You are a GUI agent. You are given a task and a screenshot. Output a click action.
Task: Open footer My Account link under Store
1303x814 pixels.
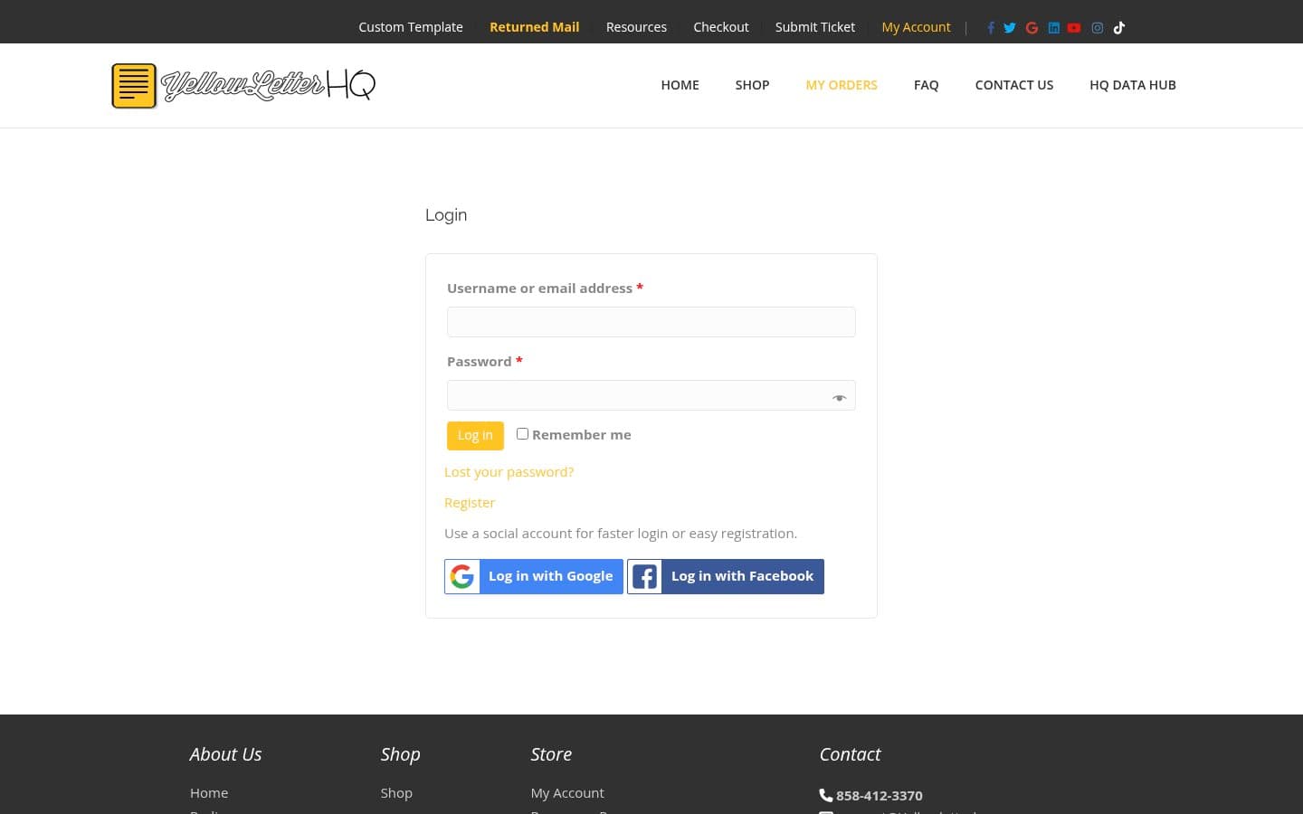tap(567, 793)
